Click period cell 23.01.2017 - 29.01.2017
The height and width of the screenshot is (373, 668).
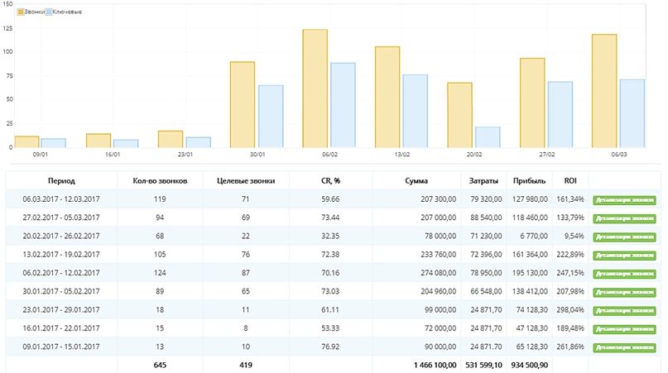point(61,310)
